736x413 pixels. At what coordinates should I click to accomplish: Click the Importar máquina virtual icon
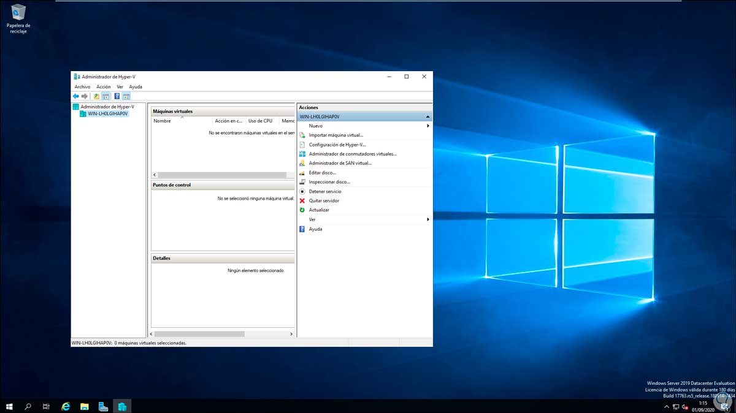302,135
